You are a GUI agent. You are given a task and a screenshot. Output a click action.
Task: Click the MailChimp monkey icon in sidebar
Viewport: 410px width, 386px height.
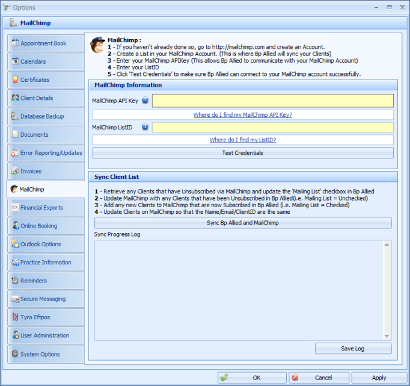(14, 189)
